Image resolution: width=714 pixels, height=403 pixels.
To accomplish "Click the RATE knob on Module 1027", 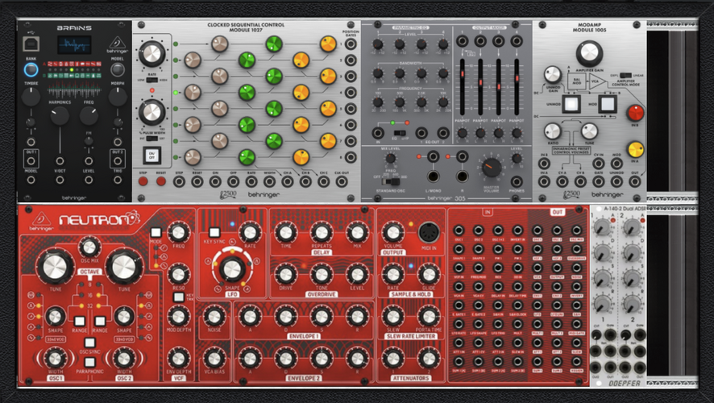I will pyautogui.click(x=152, y=53).
